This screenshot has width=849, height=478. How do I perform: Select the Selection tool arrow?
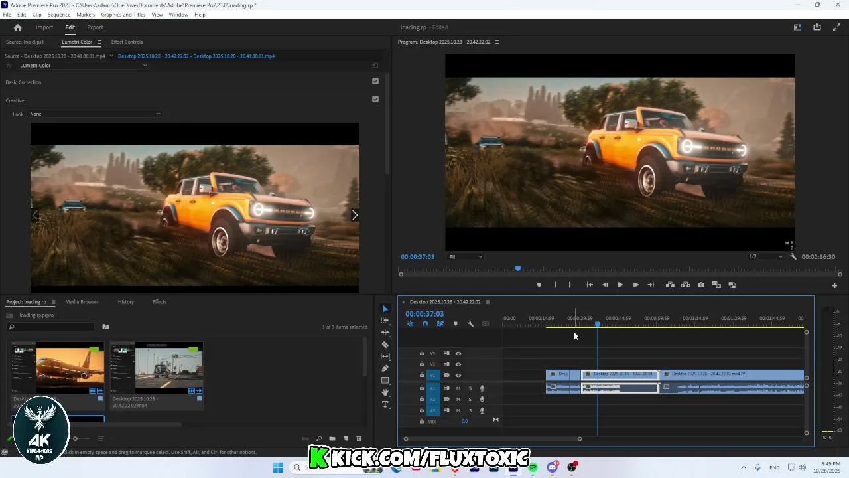click(385, 309)
